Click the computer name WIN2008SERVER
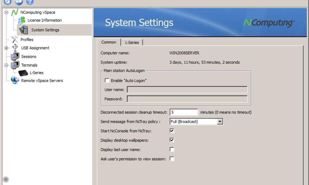 [184, 53]
